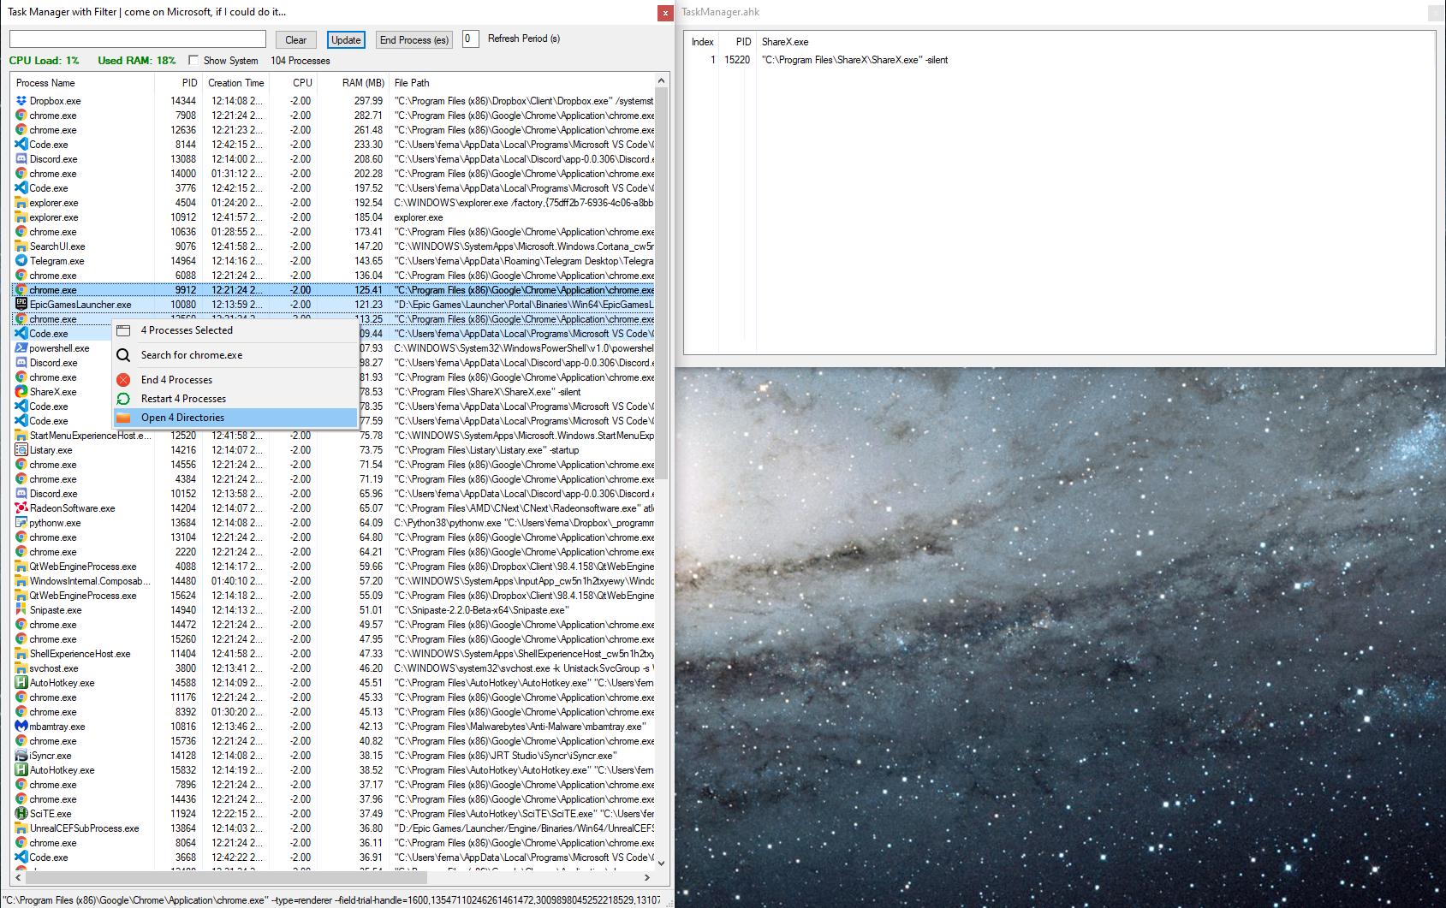This screenshot has height=908, width=1446.
Task: Click the pythonw.exe process icon
Action: click(21, 523)
